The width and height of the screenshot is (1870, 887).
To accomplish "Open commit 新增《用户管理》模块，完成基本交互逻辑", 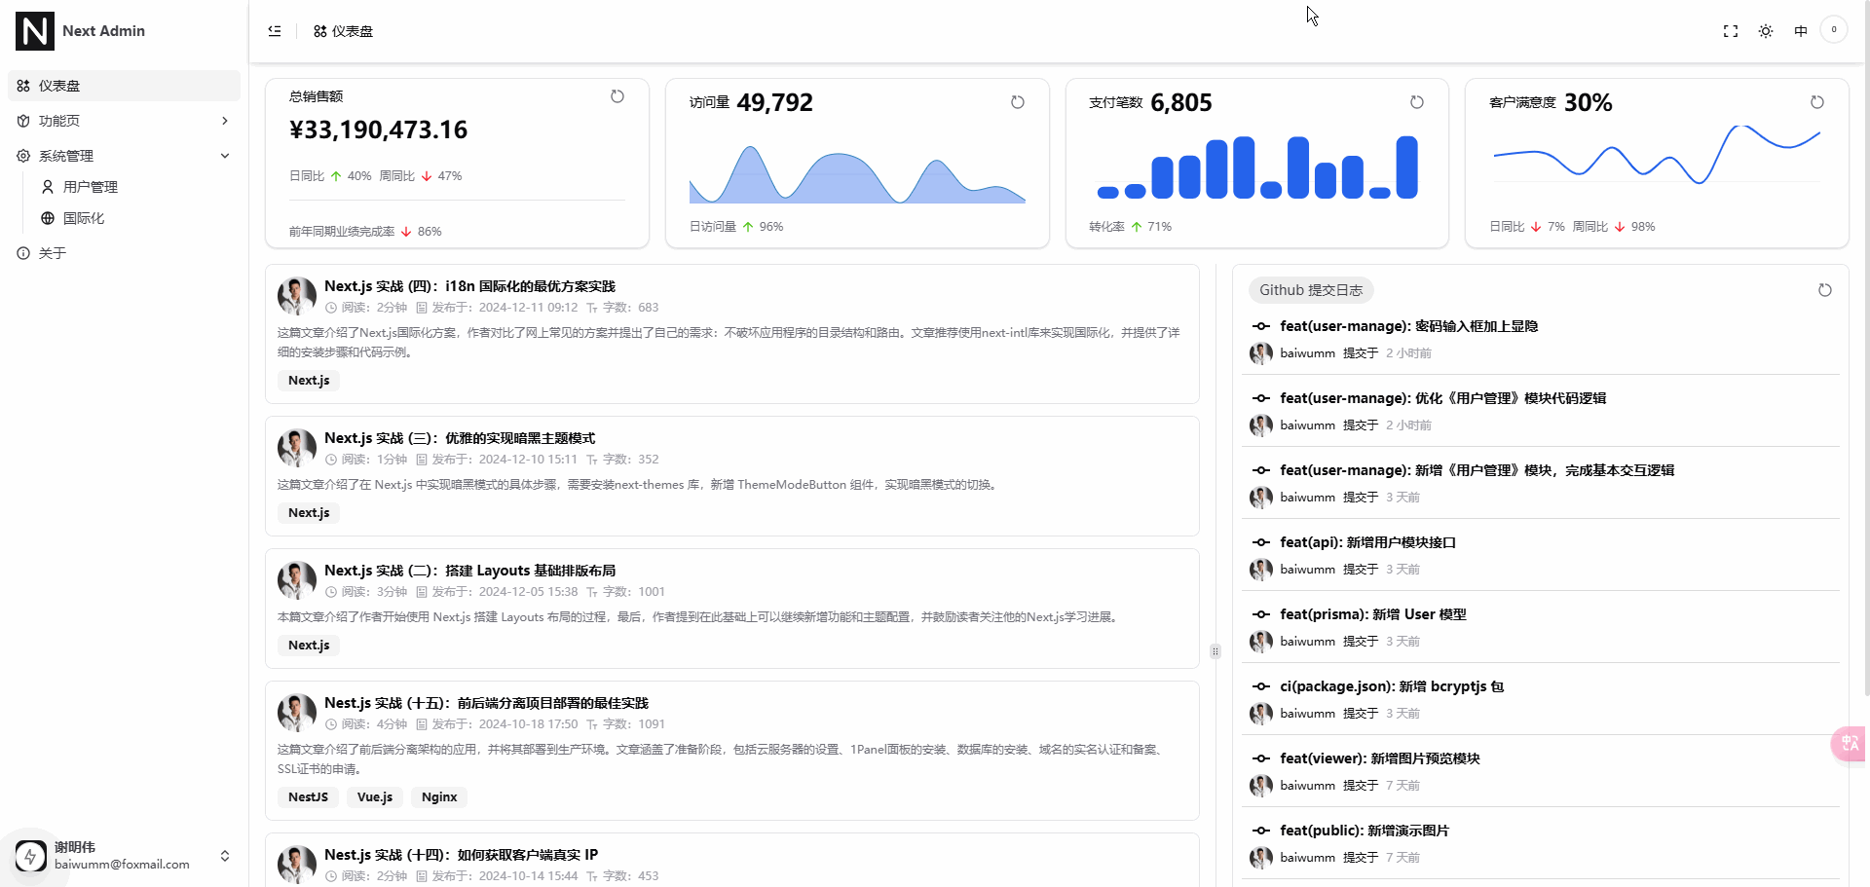I will [x=1477, y=470].
